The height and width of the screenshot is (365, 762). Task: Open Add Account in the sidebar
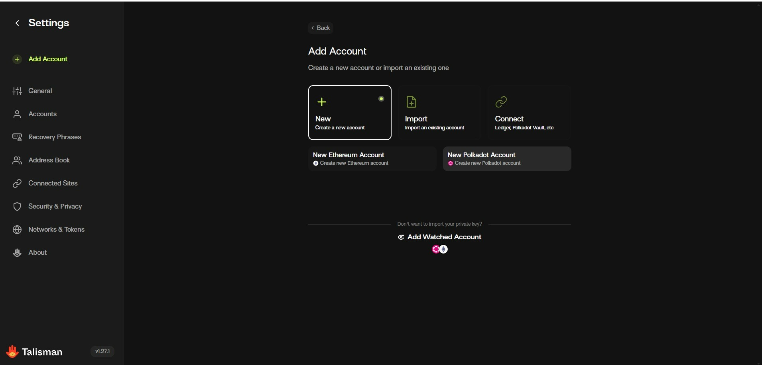pos(48,59)
